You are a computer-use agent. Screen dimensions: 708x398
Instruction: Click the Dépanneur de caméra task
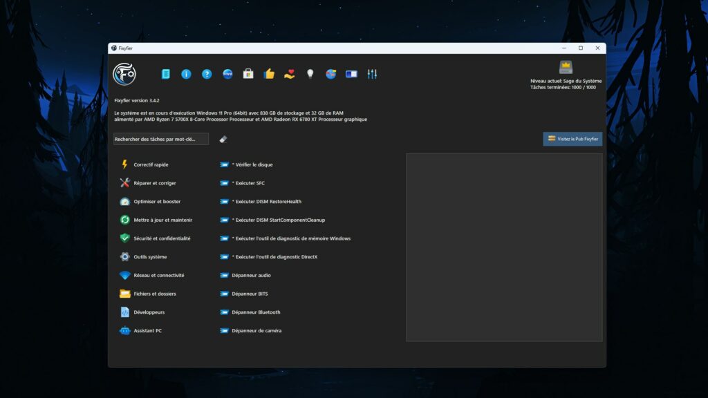coord(250,331)
